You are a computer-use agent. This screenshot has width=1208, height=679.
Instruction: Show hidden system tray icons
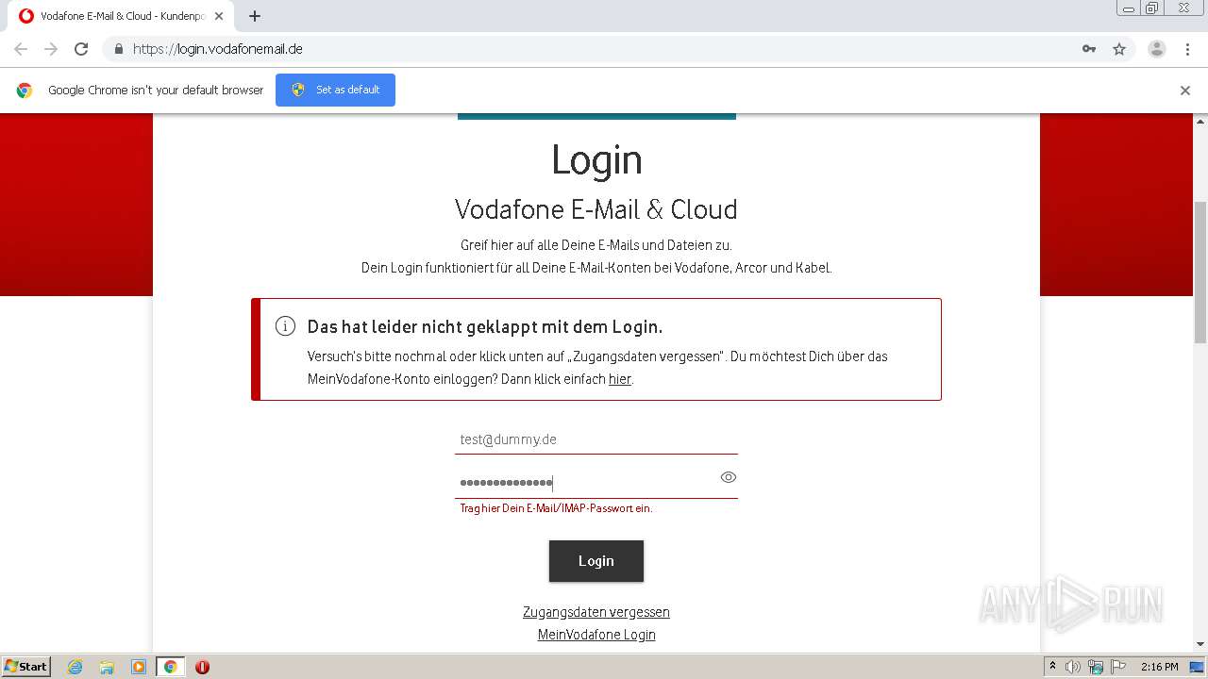click(x=1053, y=667)
